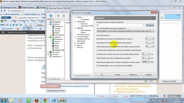Click Вернуться на страницу плагинов link
184x103 pixels.
click(75, 86)
